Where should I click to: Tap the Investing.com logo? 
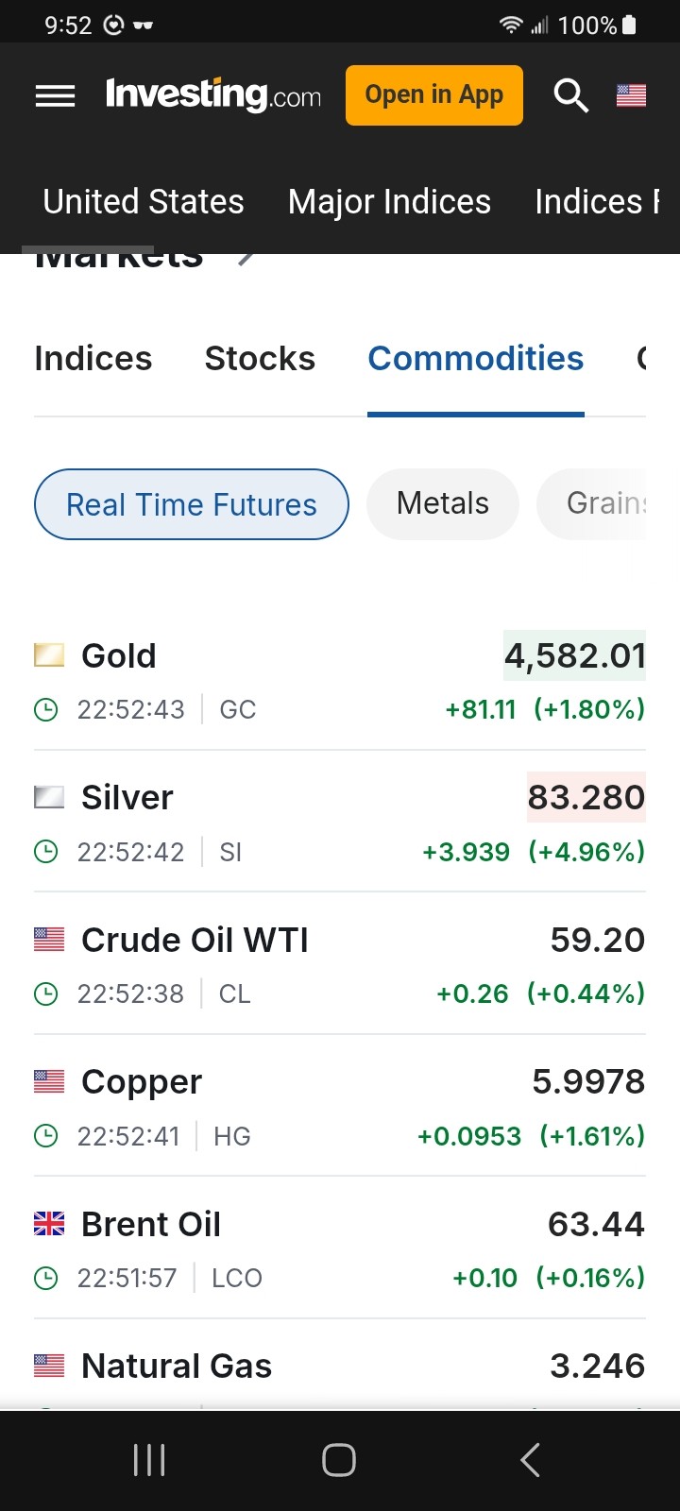(213, 95)
